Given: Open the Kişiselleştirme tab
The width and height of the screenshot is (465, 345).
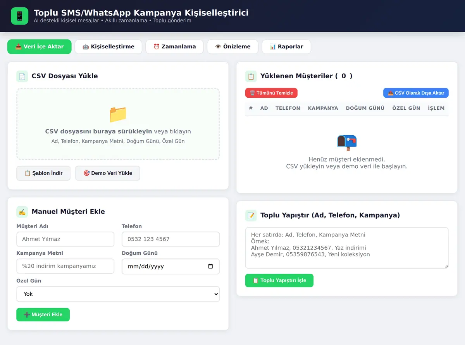Looking at the screenshot, I should coord(108,47).
